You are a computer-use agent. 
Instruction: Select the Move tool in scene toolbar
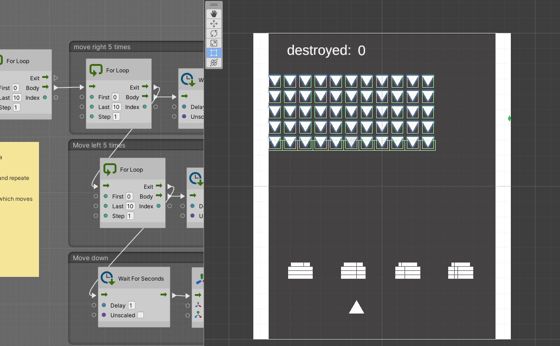(214, 24)
